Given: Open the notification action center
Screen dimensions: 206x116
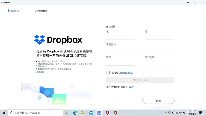Looking at the screenshot, I should pyautogui.click(x=201, y=113).
